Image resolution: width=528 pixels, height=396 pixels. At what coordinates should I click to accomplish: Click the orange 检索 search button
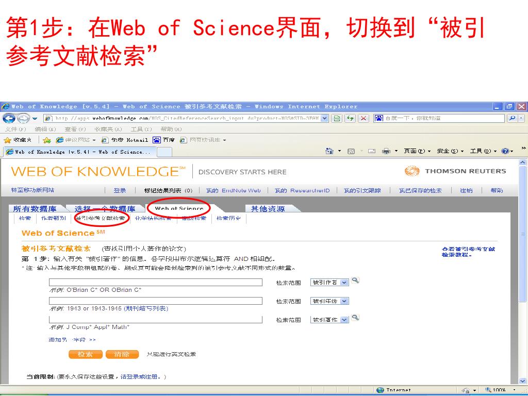(86, 354)
